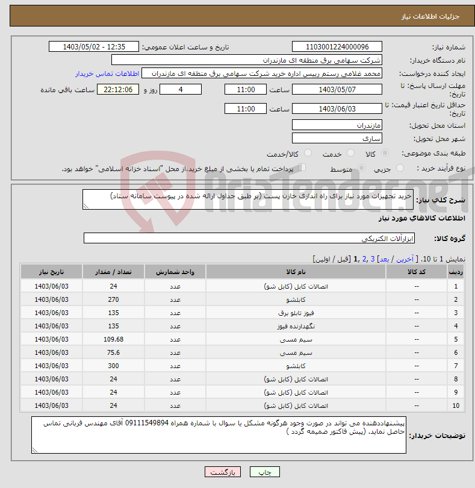Select the خدمت radio button
Screen dimensions: 475x488
click(x=350, y=153)
